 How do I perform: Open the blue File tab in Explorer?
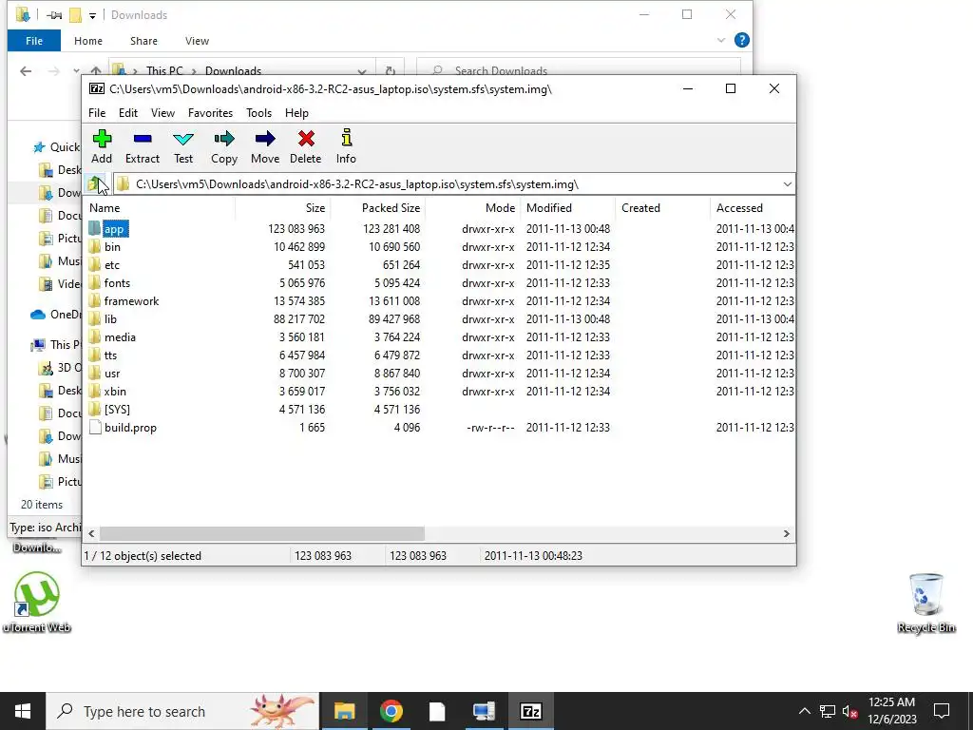[34, 41]
